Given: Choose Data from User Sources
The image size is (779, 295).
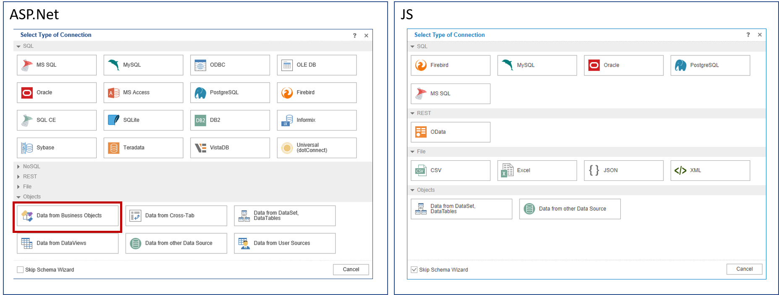Looking at the screenshot, I should (285, 243).
